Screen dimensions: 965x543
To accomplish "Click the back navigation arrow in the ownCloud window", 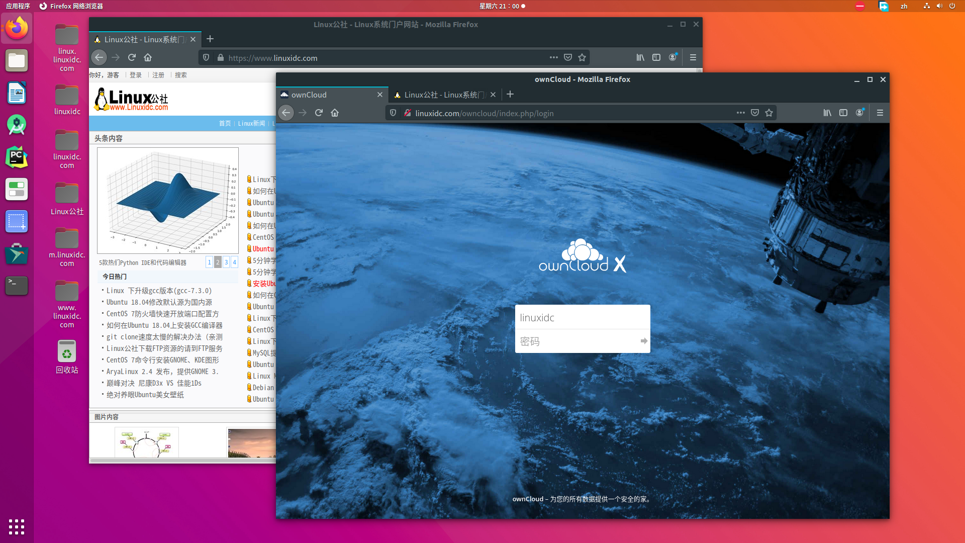I will pyautogui.click(x=286, y=113).
